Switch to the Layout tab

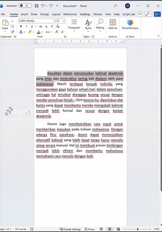click(x=56, y=14)
